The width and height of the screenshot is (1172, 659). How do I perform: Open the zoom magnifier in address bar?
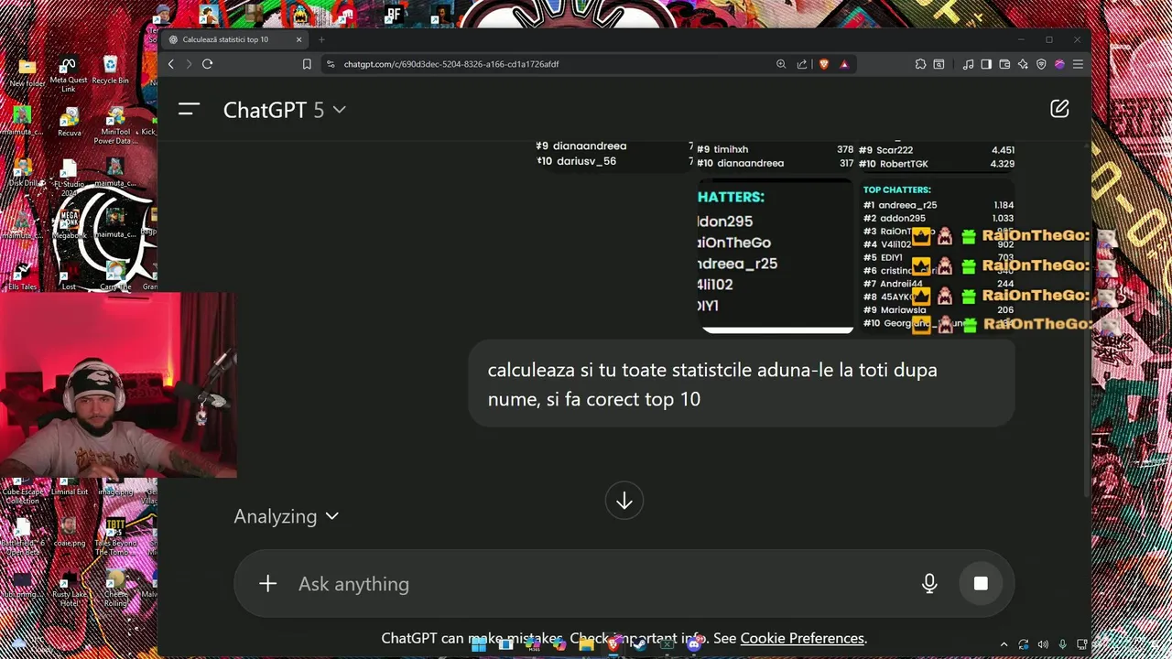[781, 64]
